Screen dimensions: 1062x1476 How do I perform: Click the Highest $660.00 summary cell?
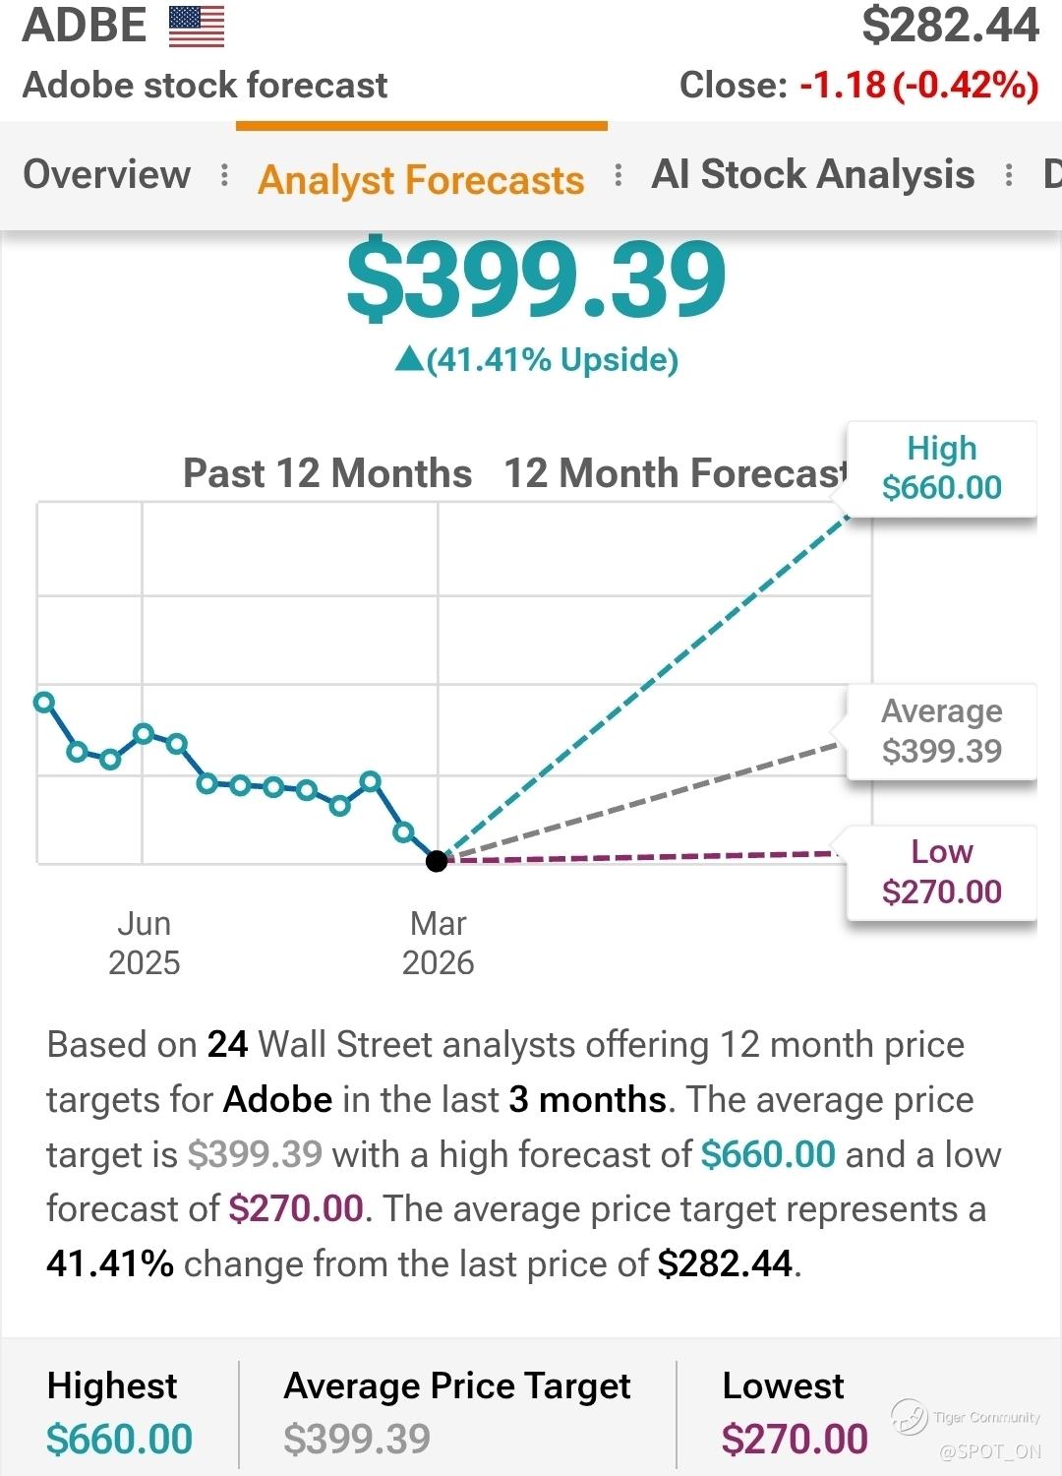119,1413
